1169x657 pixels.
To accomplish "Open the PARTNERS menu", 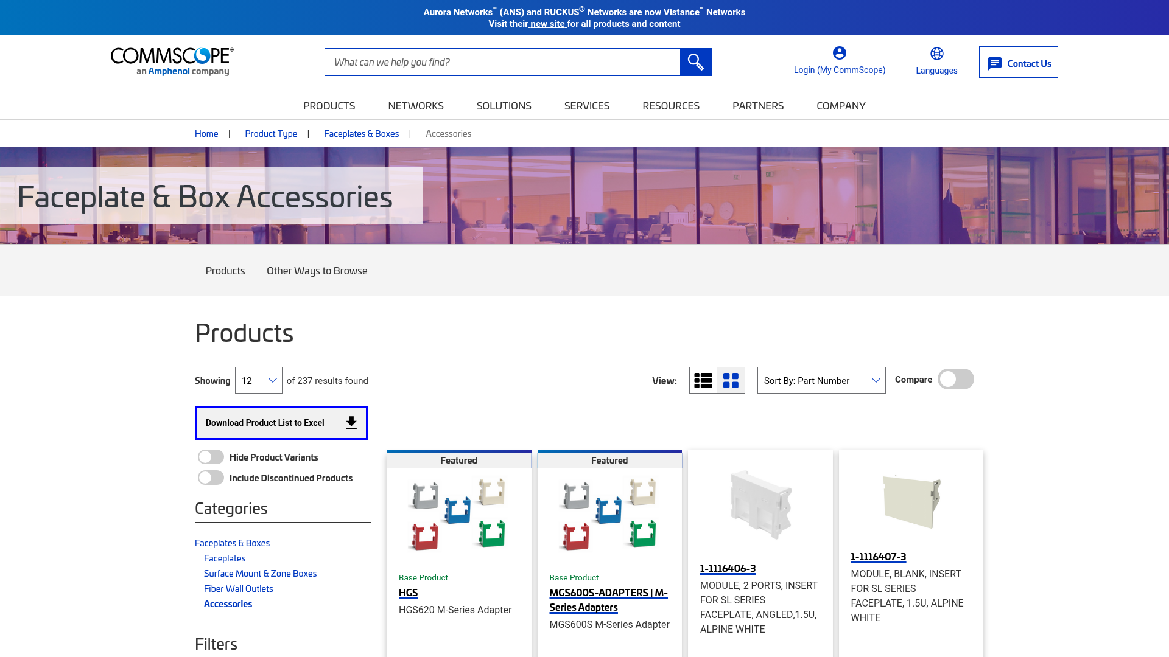I will click(x=758, y=106).
